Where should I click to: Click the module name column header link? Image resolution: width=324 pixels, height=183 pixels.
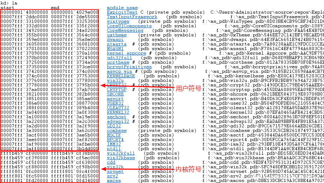pyautogui.click(x=122, y=8)
